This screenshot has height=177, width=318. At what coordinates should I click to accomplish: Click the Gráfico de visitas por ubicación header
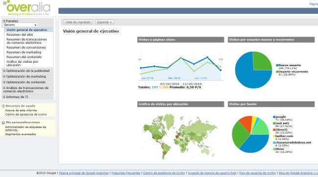(181, 104)
